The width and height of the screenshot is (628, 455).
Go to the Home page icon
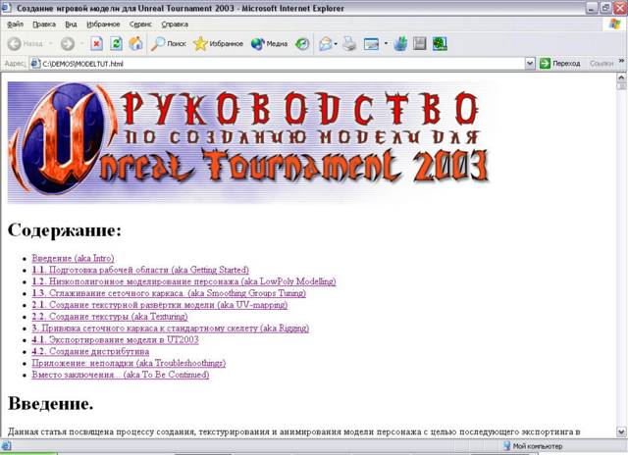(135, 43)
